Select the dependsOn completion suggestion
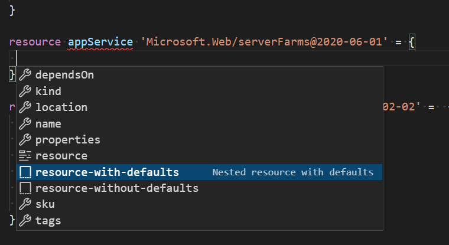Image resolution: width=449 pixels, height=245 pixels. [64, 75]
